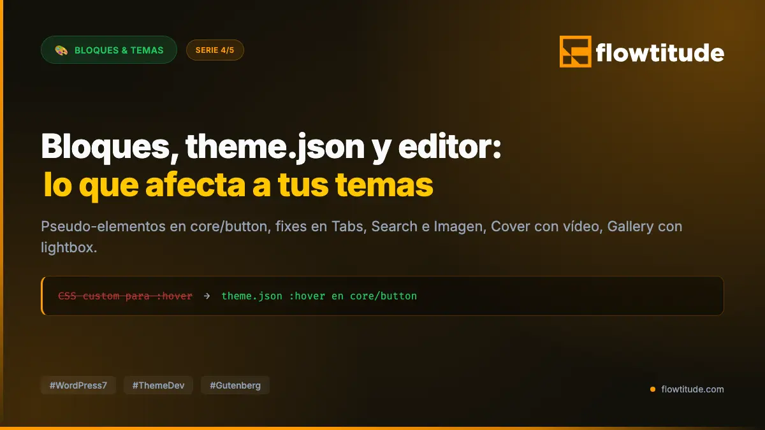Click struck-through 'CSS custom para :hover'
The width and height of the screenshot is (765, 430).
(125, 296)
